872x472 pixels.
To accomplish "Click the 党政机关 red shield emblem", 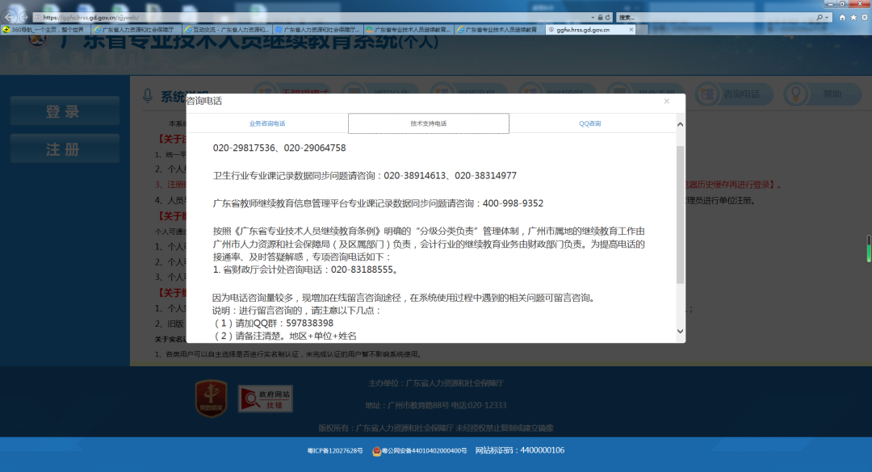I will point(211,398).
